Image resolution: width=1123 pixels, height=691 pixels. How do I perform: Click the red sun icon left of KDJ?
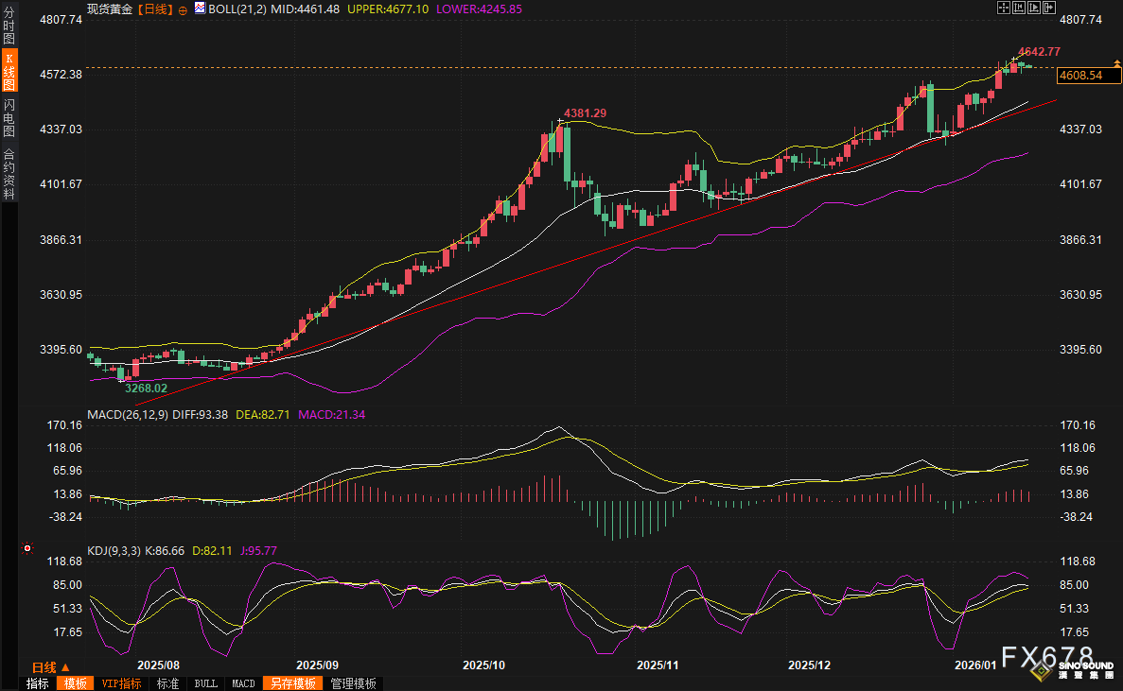pyautogui.click(x=26, y=548)
